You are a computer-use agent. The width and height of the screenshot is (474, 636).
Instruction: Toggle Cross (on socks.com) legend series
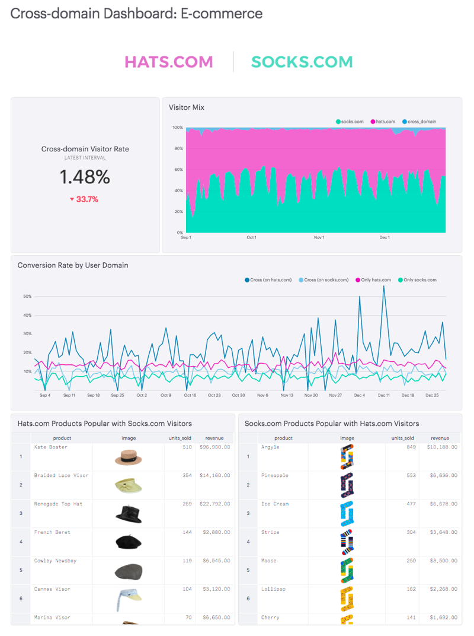click(x=324, y=280)
